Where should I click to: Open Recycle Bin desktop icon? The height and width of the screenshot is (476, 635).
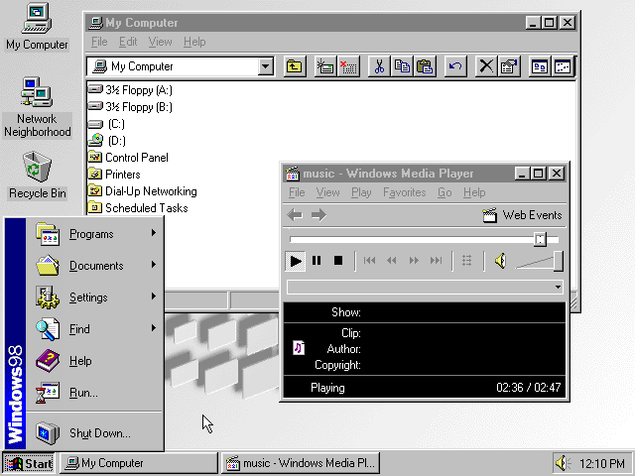tap(37, 169)
